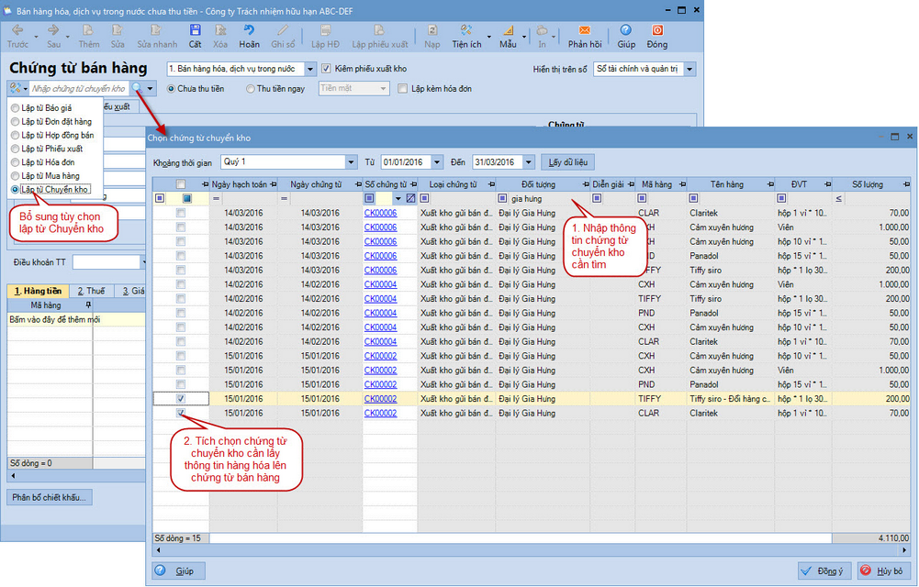Open Hiển thị trên sổ dropdown
Image resolution: width=919 pixels, height=587 pixels.
pyautogui.click(x=689, y=69)
